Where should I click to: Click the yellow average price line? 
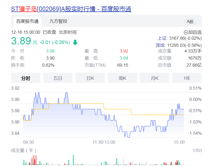point(118,109)
